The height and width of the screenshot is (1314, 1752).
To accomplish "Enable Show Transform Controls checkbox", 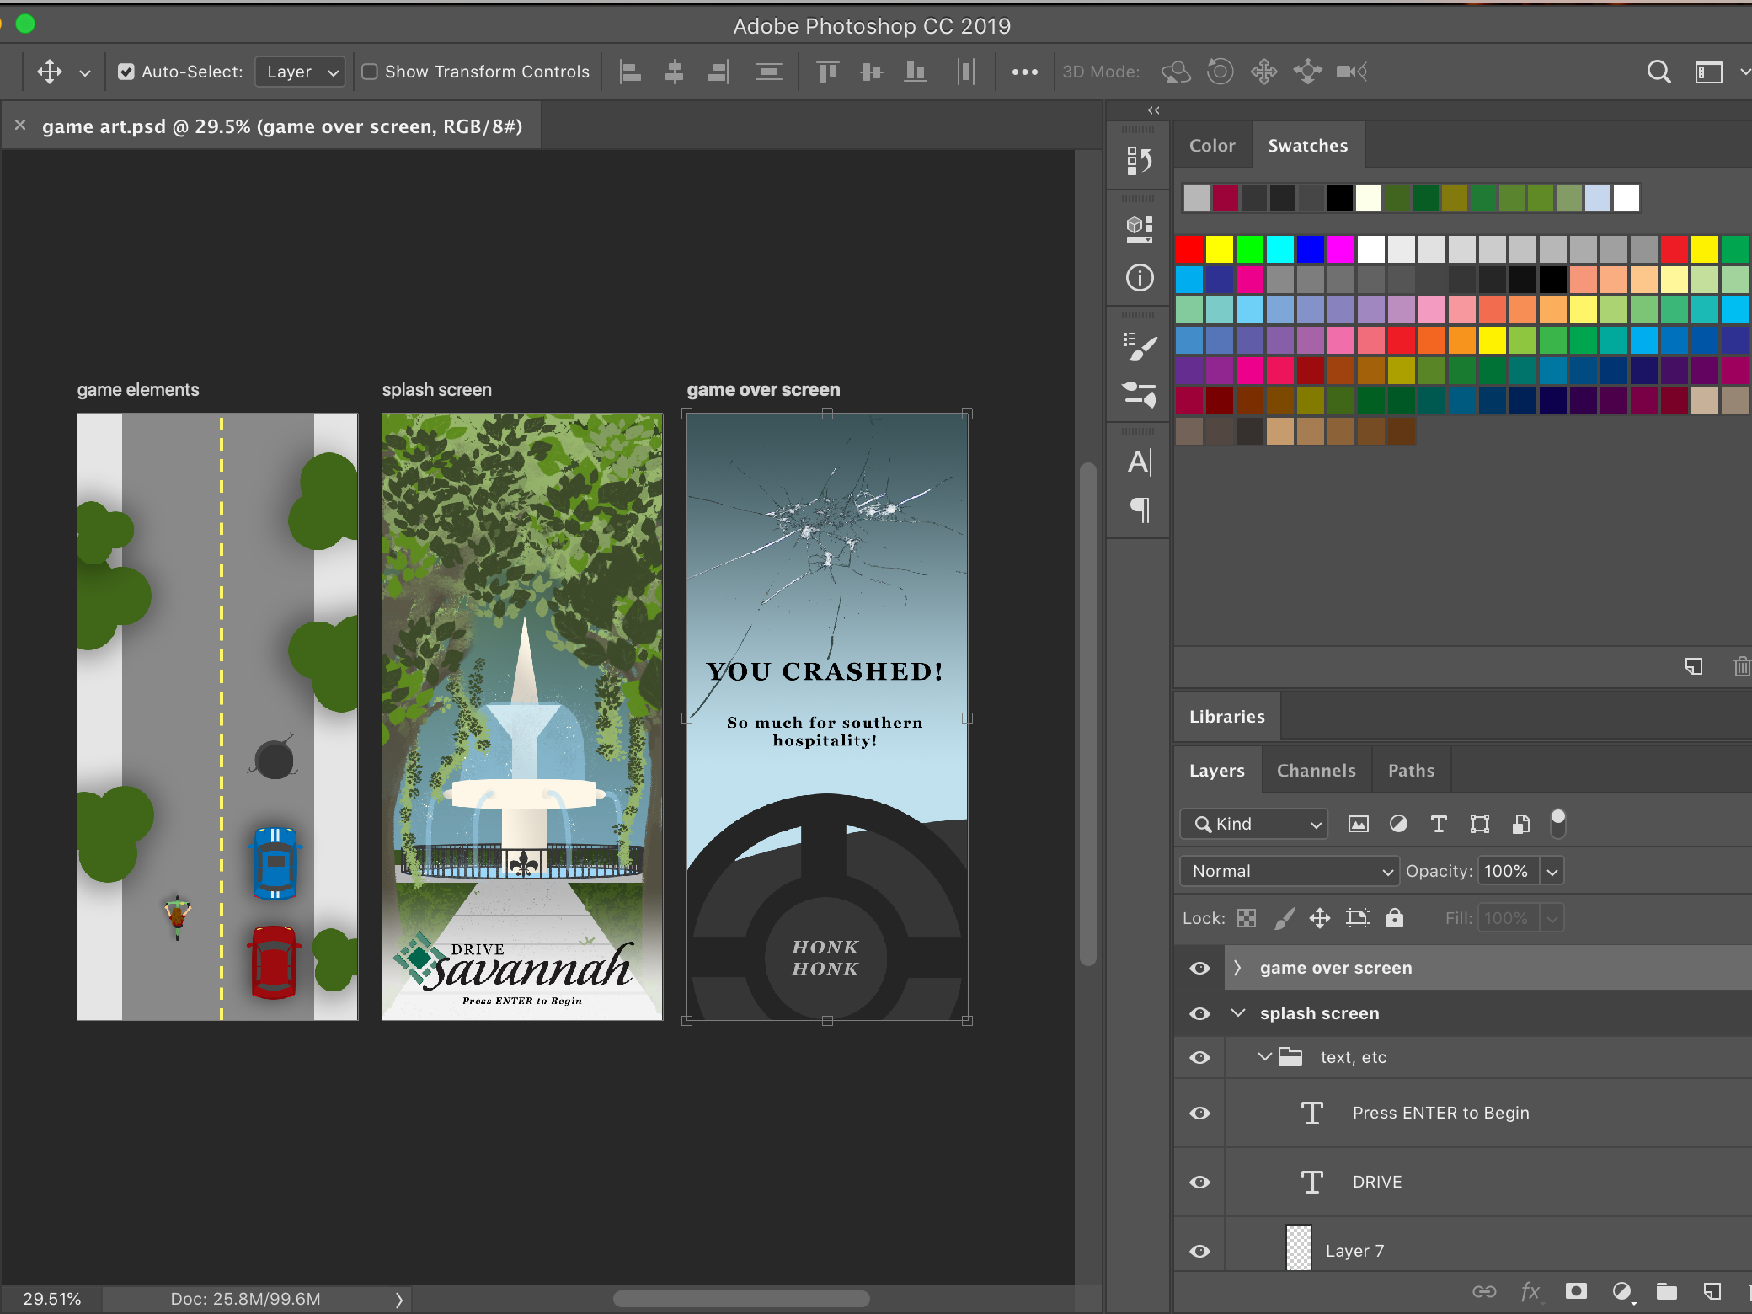I will [x=369, y=72].
